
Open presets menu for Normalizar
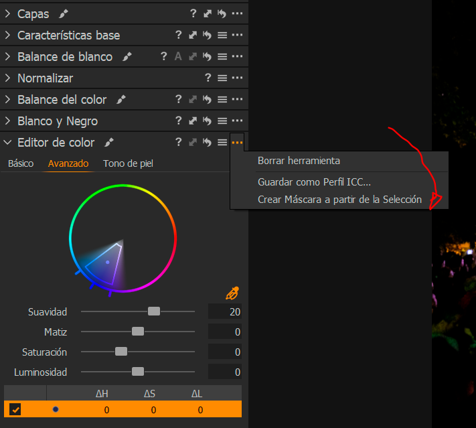coord(222,78)
